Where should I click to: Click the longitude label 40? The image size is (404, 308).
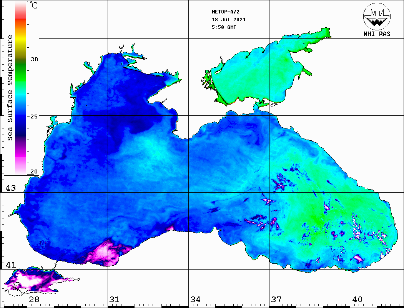[x=357, y=300]
